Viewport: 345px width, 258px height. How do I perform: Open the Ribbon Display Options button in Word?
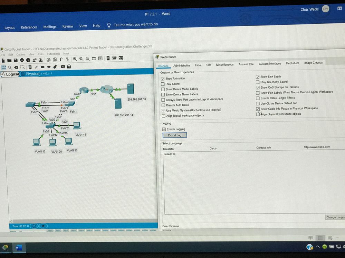click(x=339, y=8)
